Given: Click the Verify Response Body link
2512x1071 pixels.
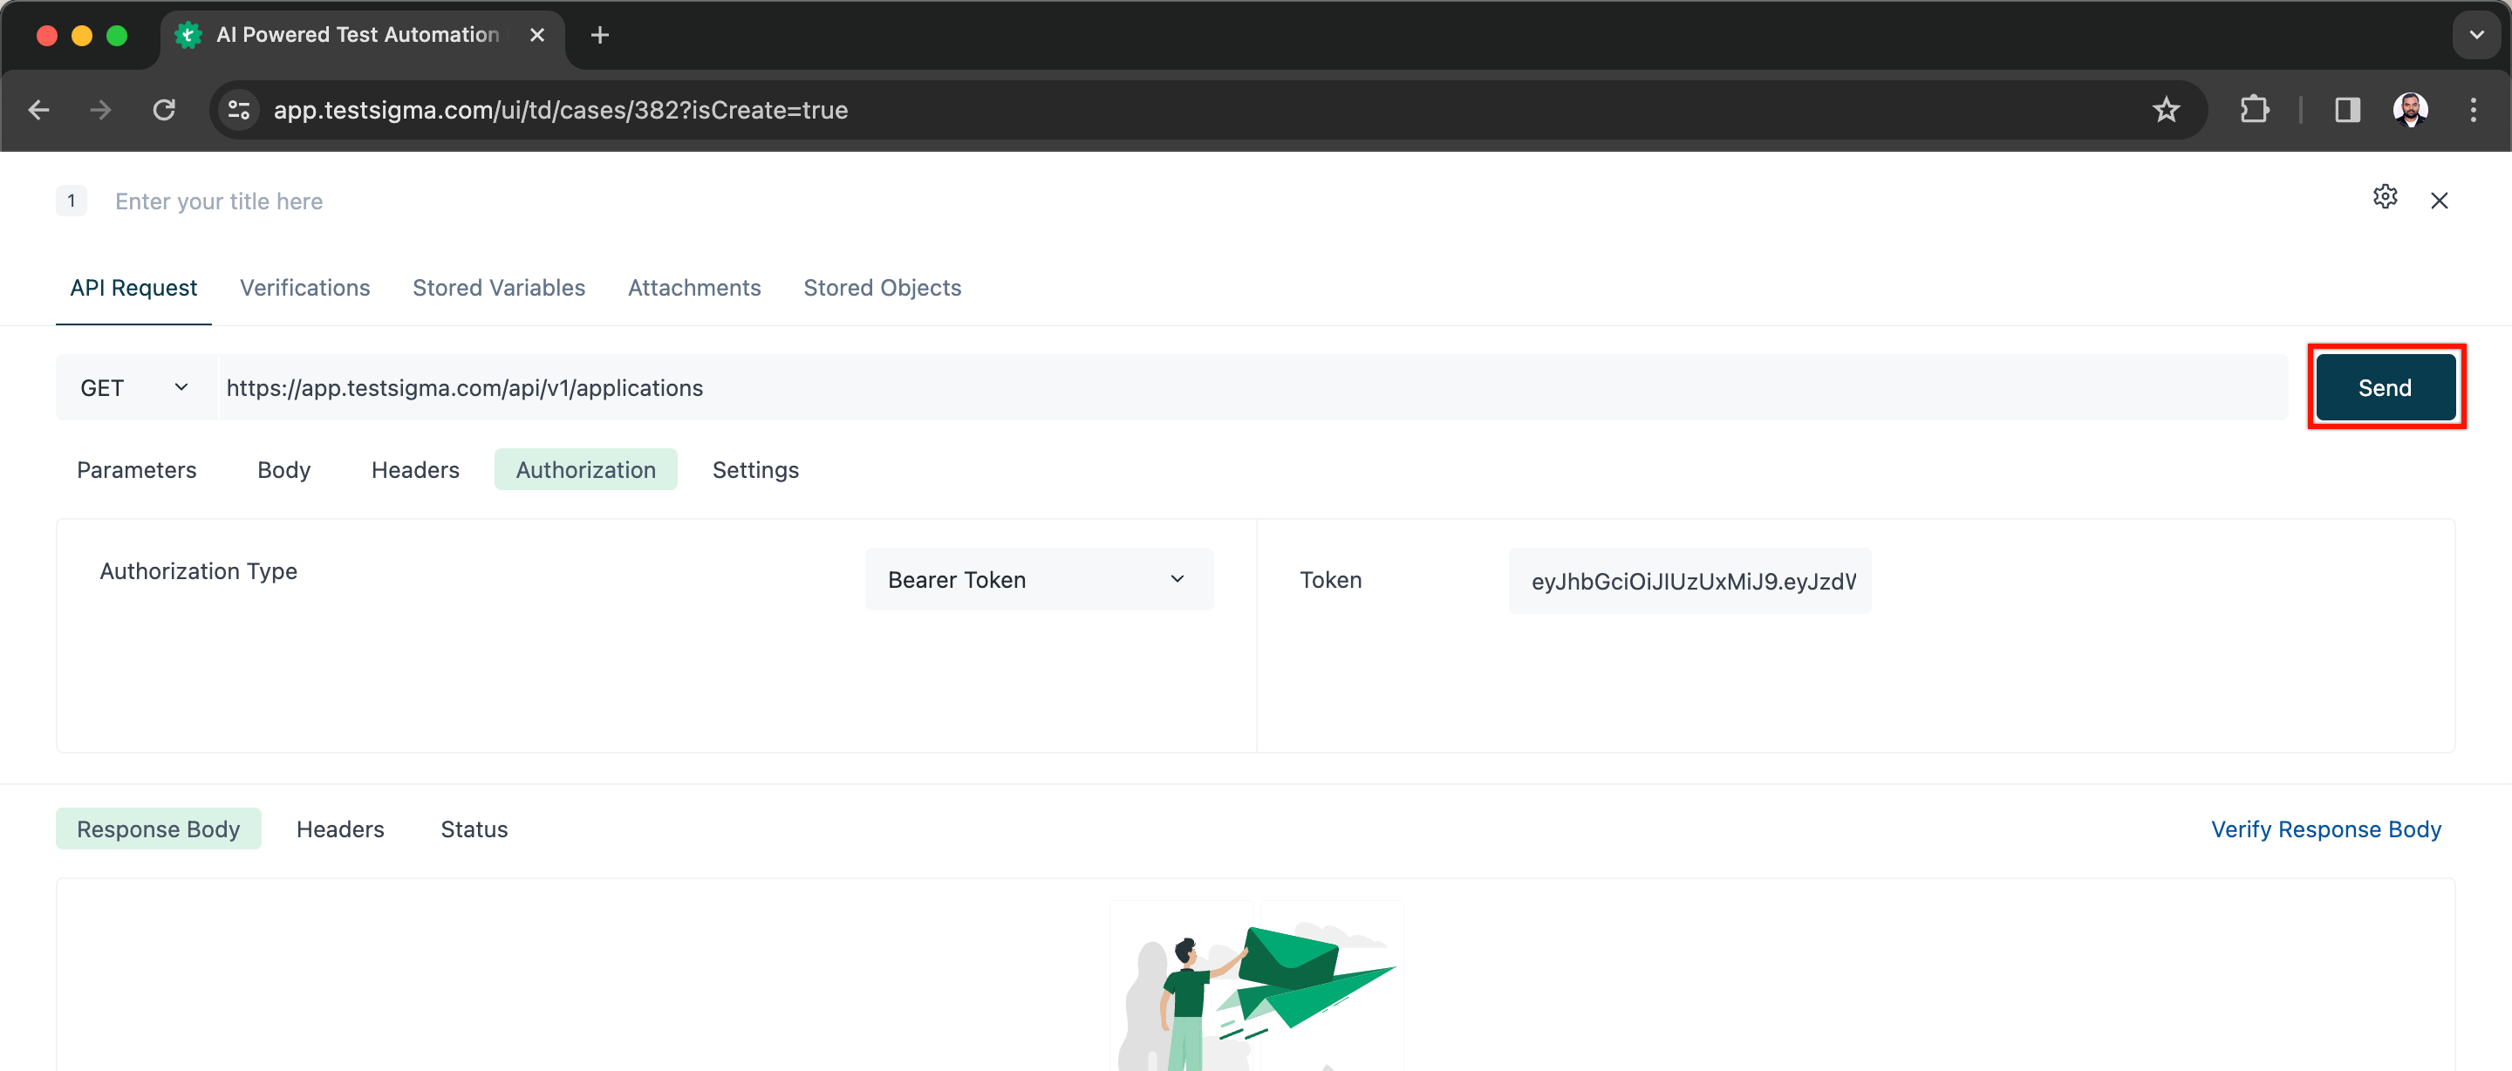Looking at the screenshot, I should tap(2324, 829).
